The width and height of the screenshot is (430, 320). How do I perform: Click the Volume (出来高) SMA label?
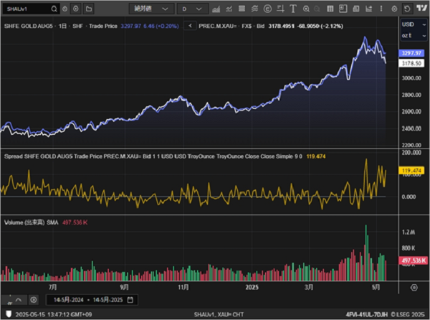click(x=32, y=222)
